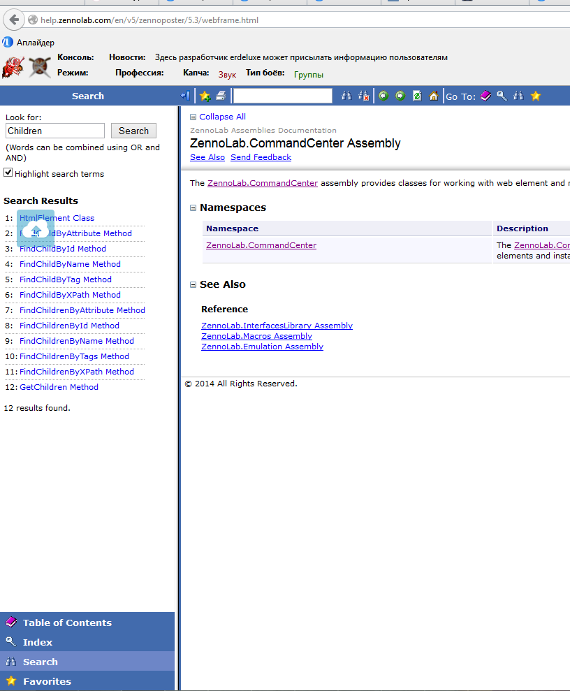This screenshot has width=570, height=691.
Task: Click the Аллайдер bookmark label
Action: (36, 43)
